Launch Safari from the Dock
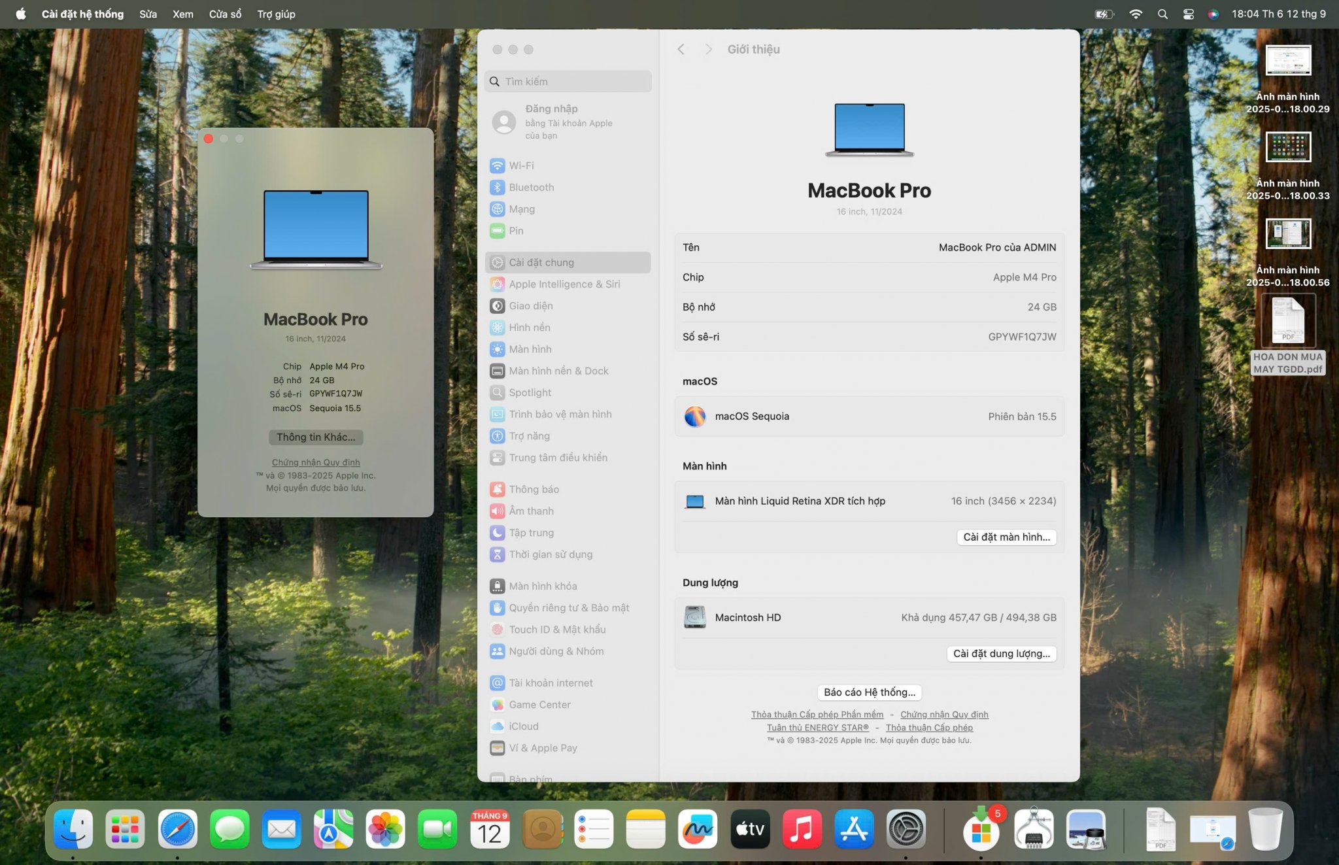This screenshot has height=865, width=1339. 177,830
